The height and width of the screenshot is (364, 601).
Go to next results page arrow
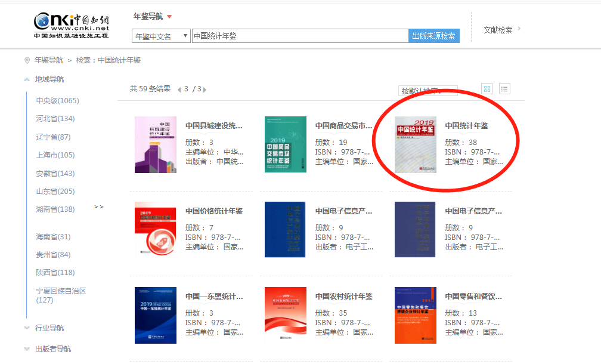pyautogui.click(x=205, y=90)
